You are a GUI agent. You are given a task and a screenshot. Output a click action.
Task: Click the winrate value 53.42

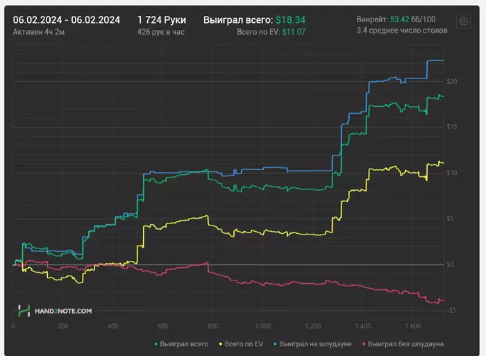(399, 19)
